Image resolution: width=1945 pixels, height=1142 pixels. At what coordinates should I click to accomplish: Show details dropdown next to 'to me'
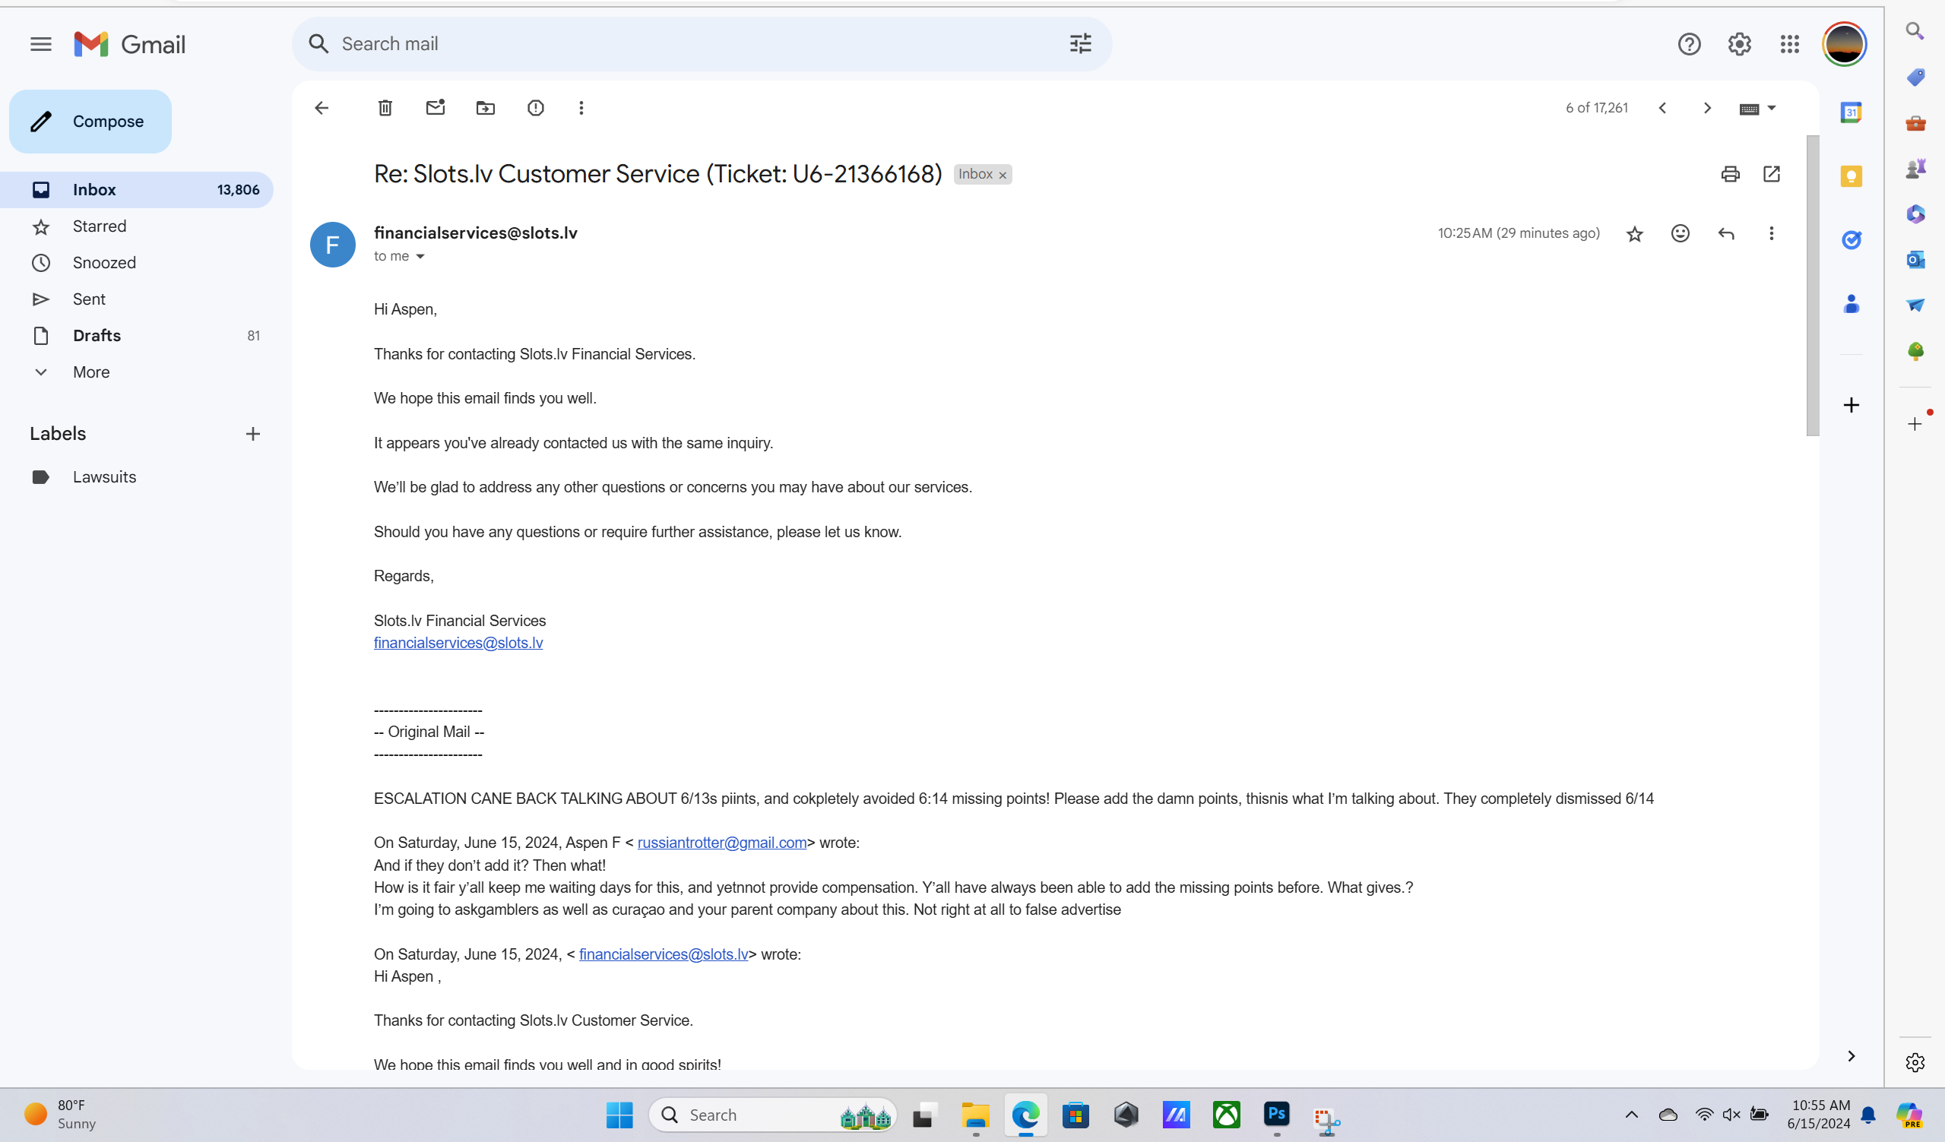420,256
